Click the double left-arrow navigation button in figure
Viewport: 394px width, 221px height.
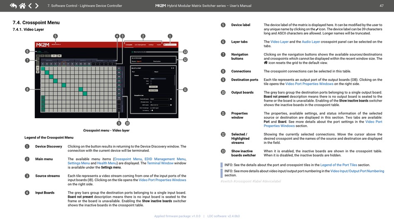click(42, 56)
